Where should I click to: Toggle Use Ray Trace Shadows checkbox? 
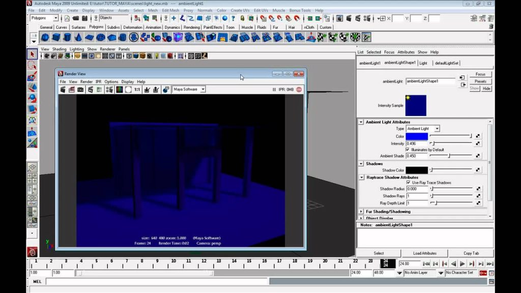(409, 183)
